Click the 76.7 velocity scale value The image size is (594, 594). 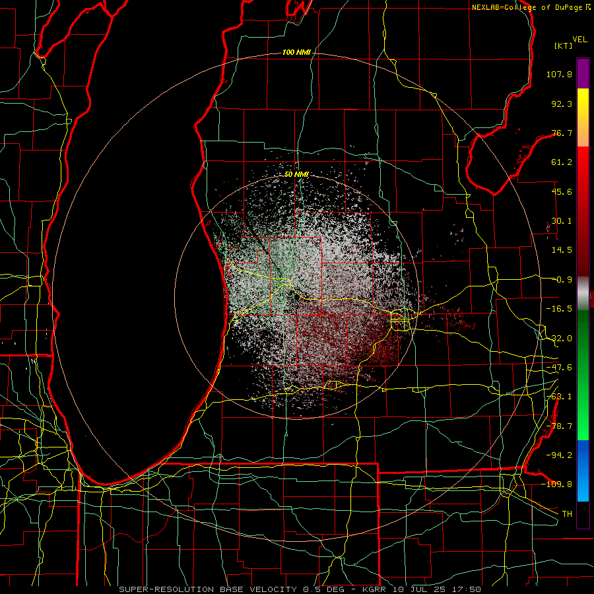[562, 133]
